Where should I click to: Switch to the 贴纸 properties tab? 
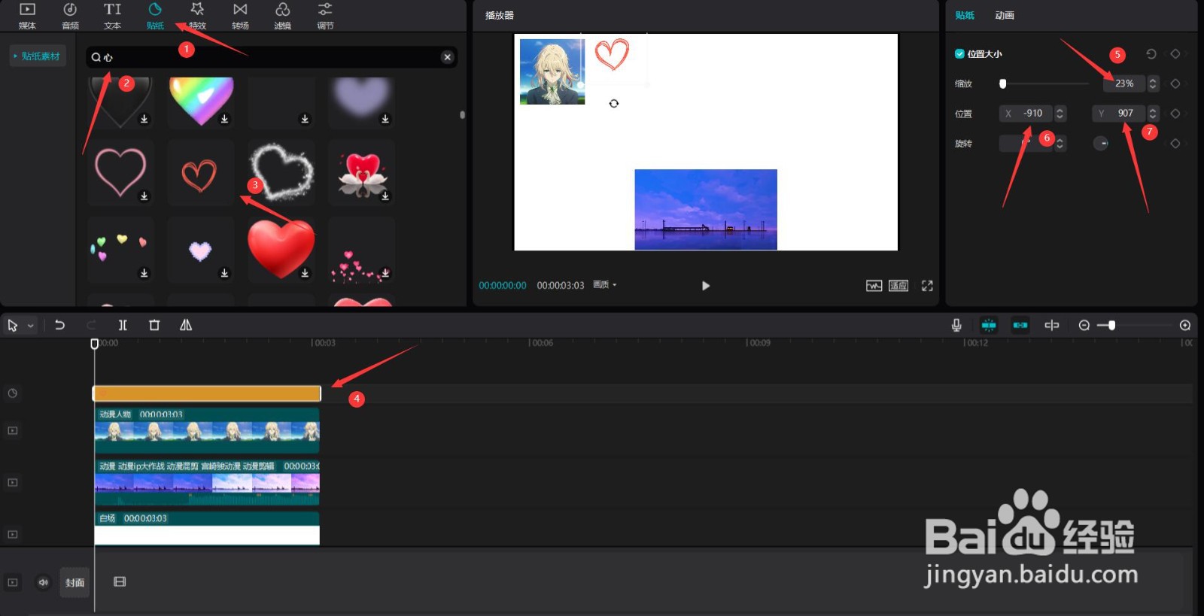tap(965, 15)
